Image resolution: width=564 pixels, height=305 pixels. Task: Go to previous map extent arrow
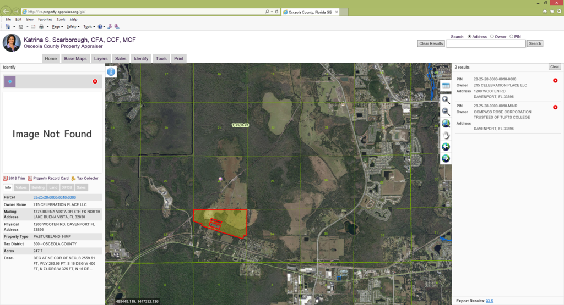[x=446, y=147]
